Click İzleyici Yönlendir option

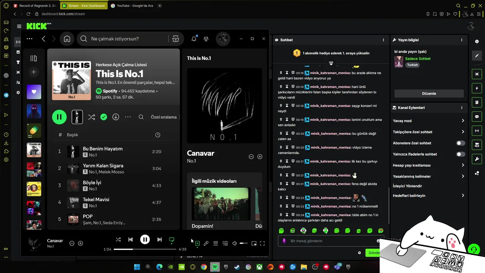point(407,186)
